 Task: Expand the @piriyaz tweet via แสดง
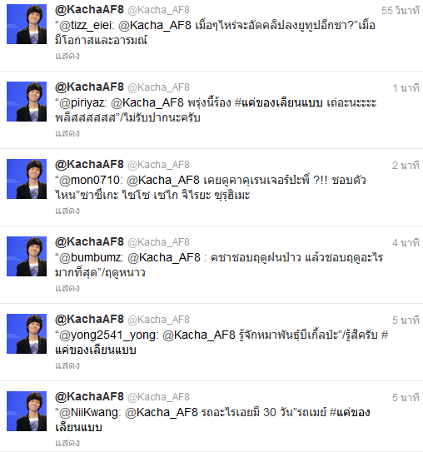[67, 133]
